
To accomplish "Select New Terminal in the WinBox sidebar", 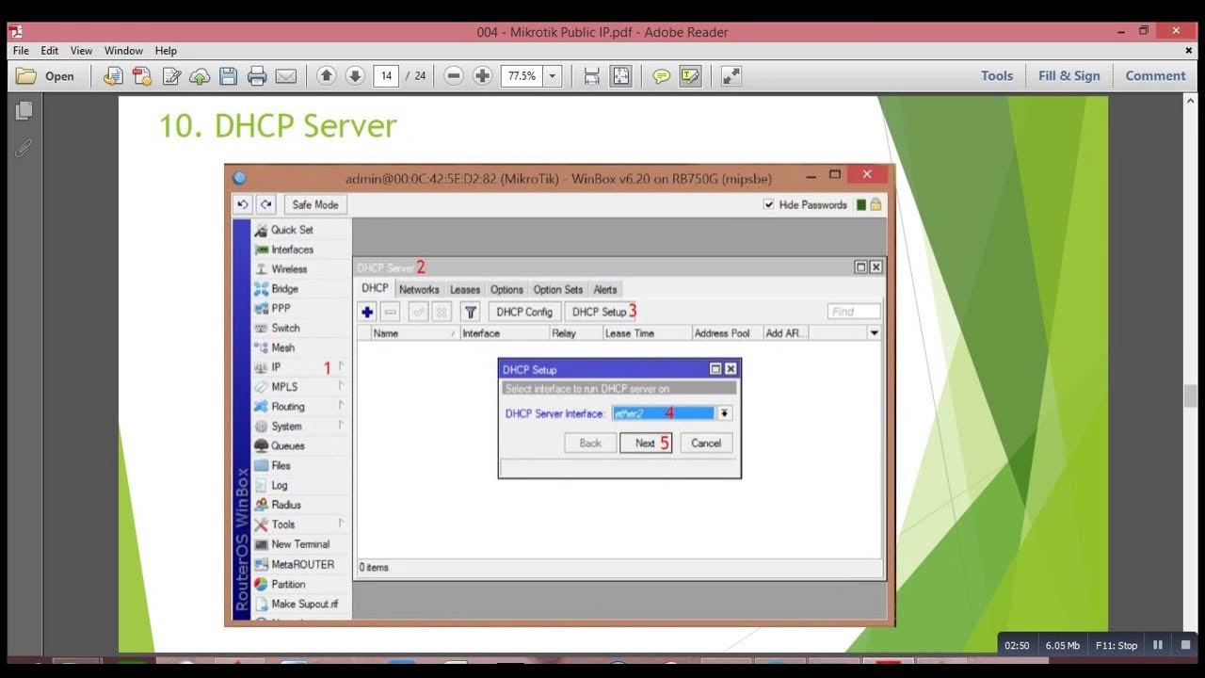I will (300, 544).
